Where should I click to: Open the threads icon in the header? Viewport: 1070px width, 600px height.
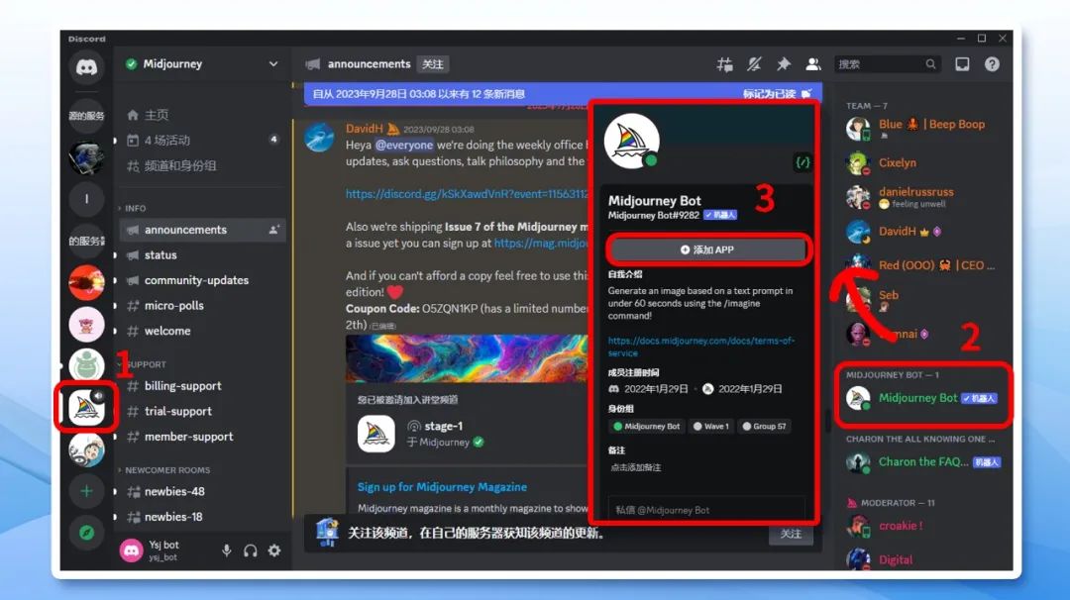pyautogui.click(x=724, y=64)
